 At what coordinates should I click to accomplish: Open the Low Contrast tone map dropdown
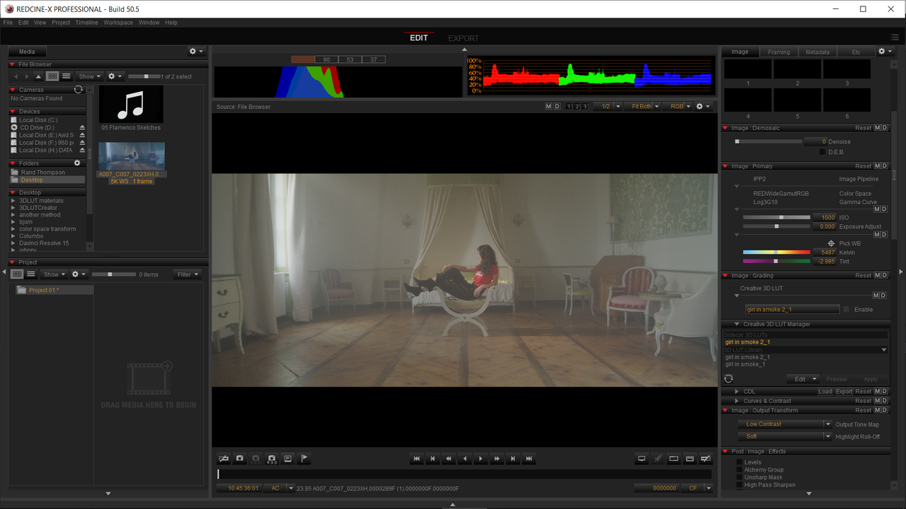[x=784, y=424]
